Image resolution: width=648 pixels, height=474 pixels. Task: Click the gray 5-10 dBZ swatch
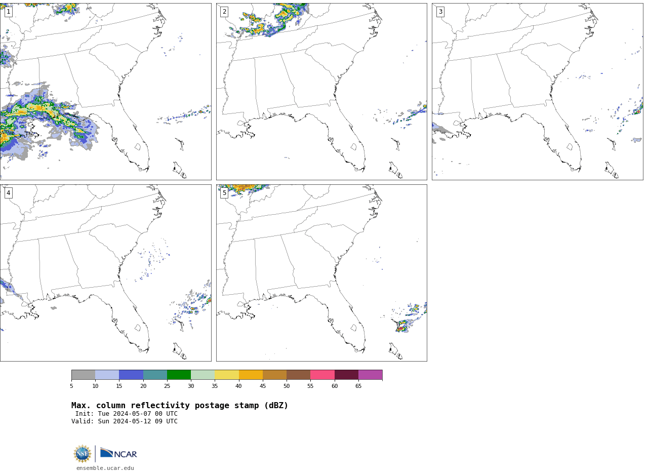[83, 375]
